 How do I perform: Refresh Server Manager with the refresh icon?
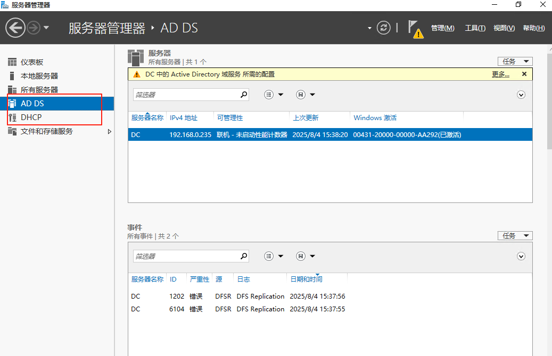click(x=383, y=28)
